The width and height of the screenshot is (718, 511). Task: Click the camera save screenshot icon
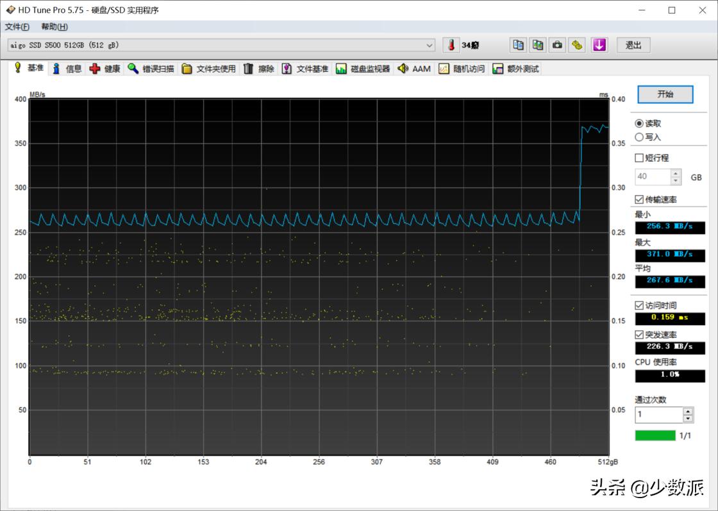pos(558,45)
